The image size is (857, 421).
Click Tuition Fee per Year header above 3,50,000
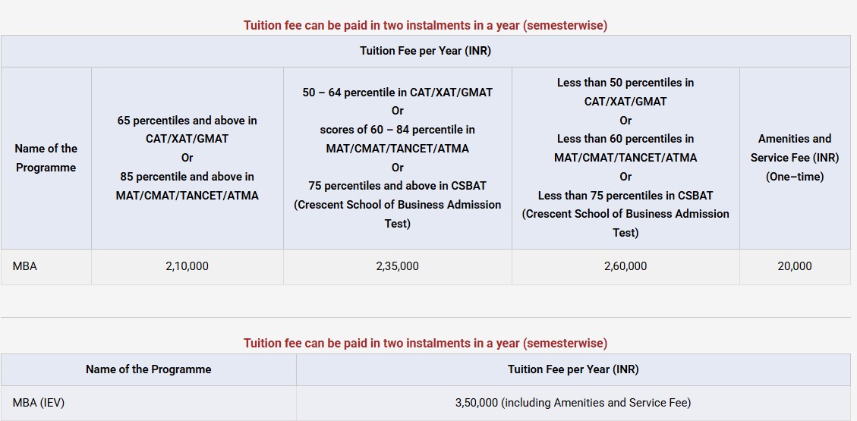tap(573, 369)
